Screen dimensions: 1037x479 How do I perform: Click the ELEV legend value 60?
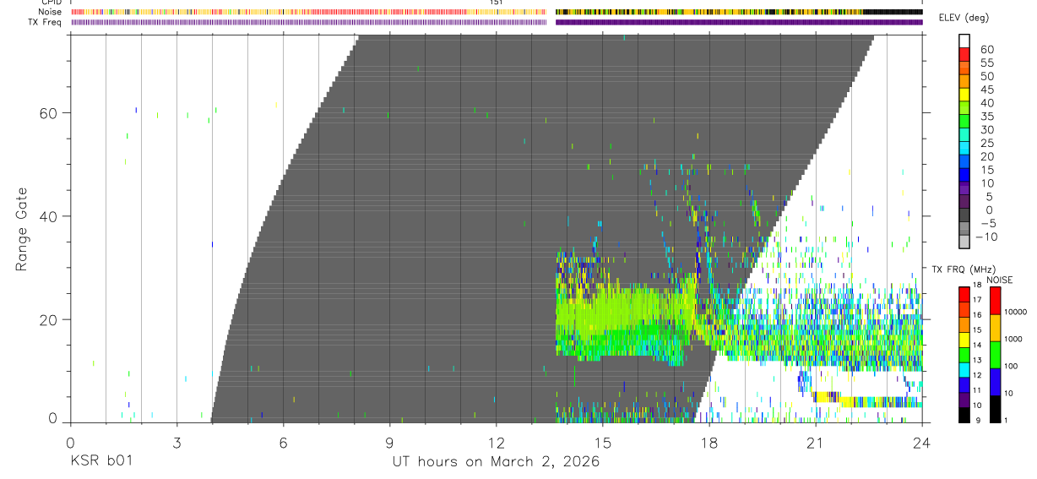click(986, 50)
